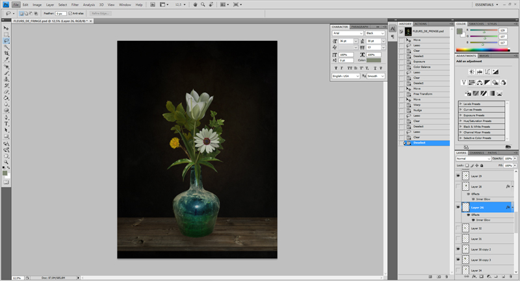The image size is (520, 281).
Task: Show Layer 32 by clicking its visibility box
Action: point(458,228)
